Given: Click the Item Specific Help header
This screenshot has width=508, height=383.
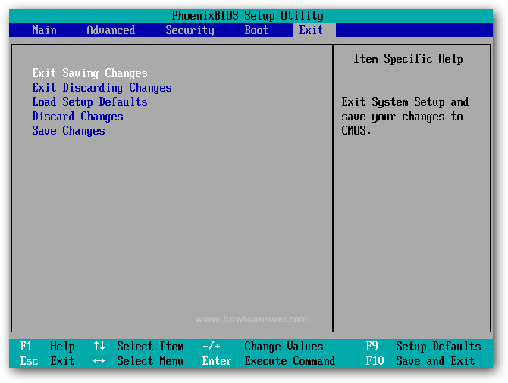Looking at the screenshot, I should click(408, 59).
